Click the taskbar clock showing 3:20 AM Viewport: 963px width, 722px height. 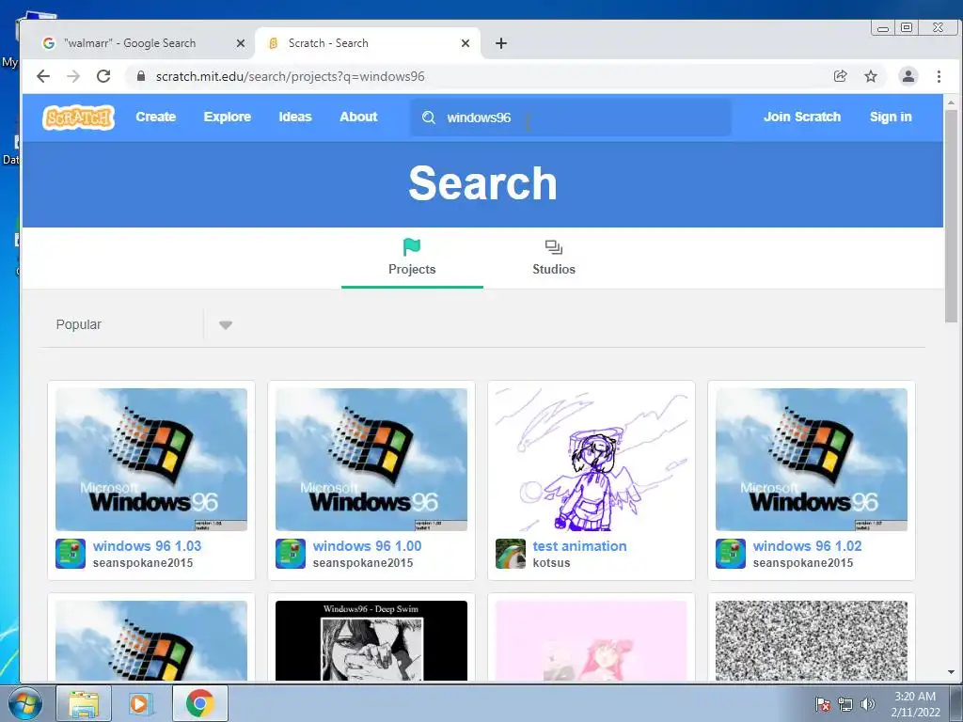click(x=915, y=704)
